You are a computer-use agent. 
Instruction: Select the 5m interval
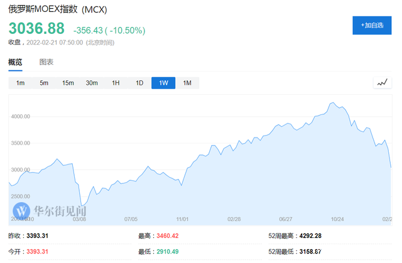click(x=44, y=83)
